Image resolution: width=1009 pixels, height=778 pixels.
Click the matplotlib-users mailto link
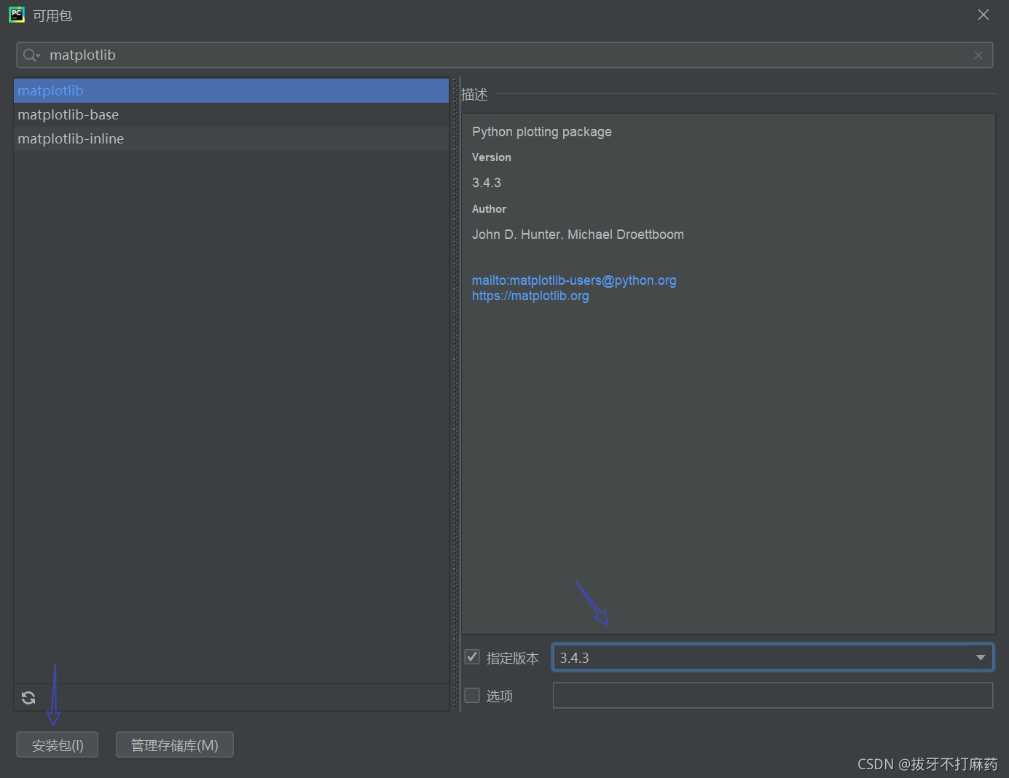pos(574,280)
